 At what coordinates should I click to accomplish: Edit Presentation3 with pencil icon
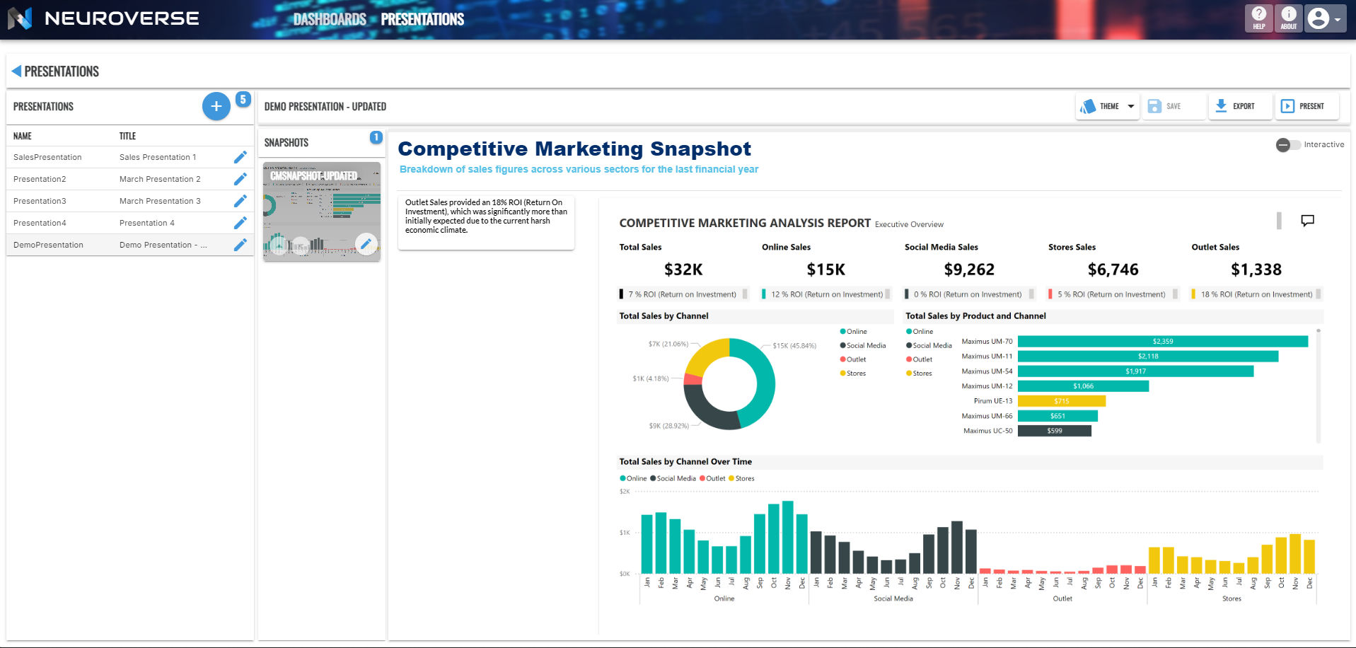(241, 201)
